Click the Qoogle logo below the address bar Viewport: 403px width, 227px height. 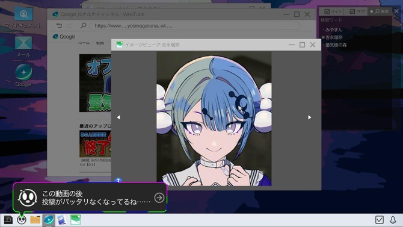(x=64, y=37)
